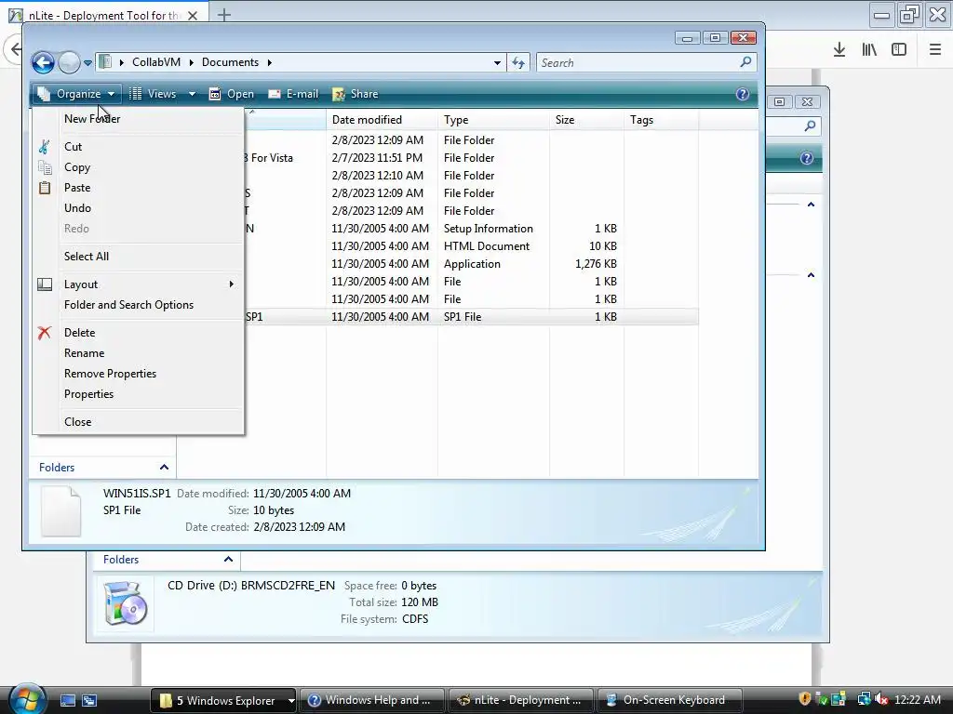The height and width of the screenshot is (714, 953).
Task: Open the Views dropdown arrow
Action: [x=192, y=94]
